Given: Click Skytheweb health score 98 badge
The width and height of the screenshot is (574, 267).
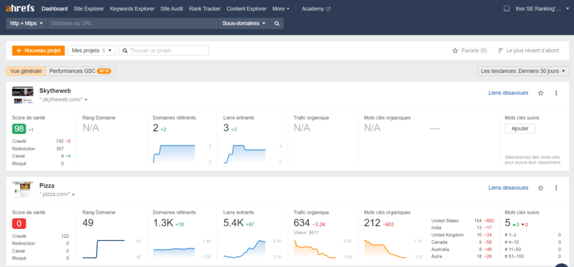Looking at the screenshot, I should 19,129.
